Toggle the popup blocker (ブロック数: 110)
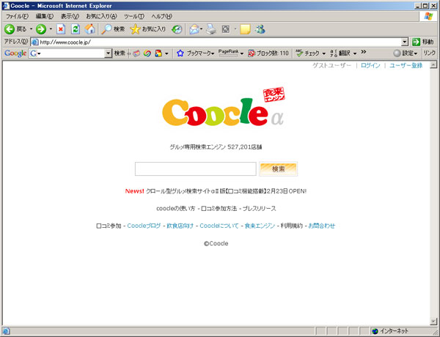Viewport: 440px width, 337px height. (x=268, y=53)
